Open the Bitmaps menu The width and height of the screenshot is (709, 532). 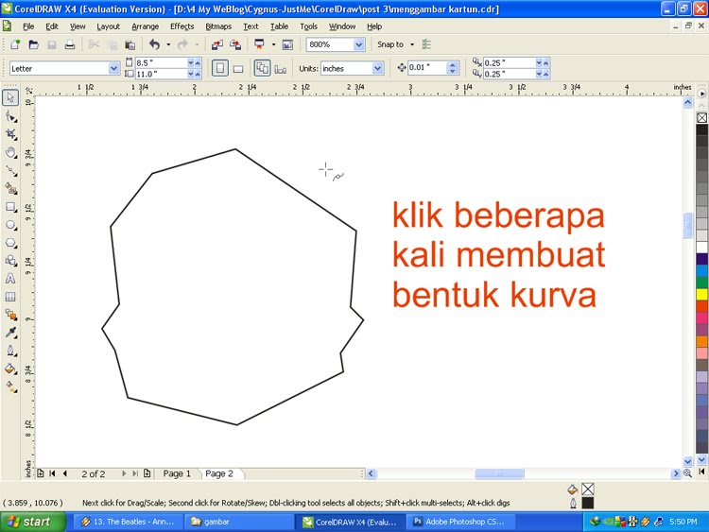(218, 26)
